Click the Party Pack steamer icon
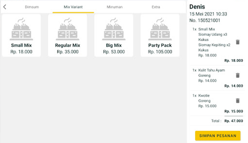 (160, 29)
